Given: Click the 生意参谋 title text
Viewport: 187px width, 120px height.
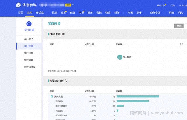Looking at the screenshot, I should pyautogui.click(x=30, y=5).
